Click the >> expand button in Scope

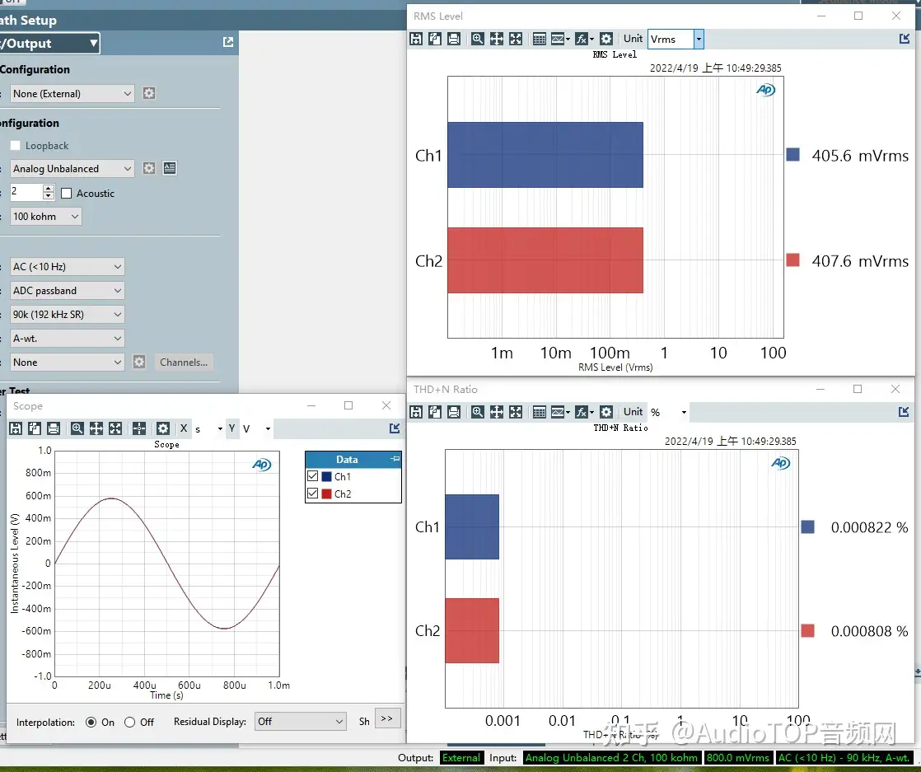[387, 718]
